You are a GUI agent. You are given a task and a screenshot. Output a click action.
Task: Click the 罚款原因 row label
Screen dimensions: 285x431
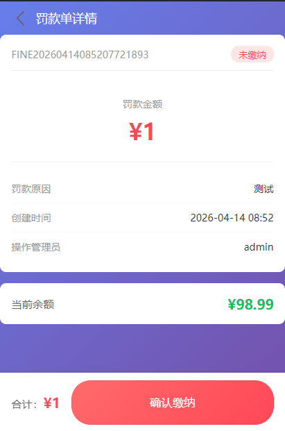pyautogui.click(x=31, y=189)
